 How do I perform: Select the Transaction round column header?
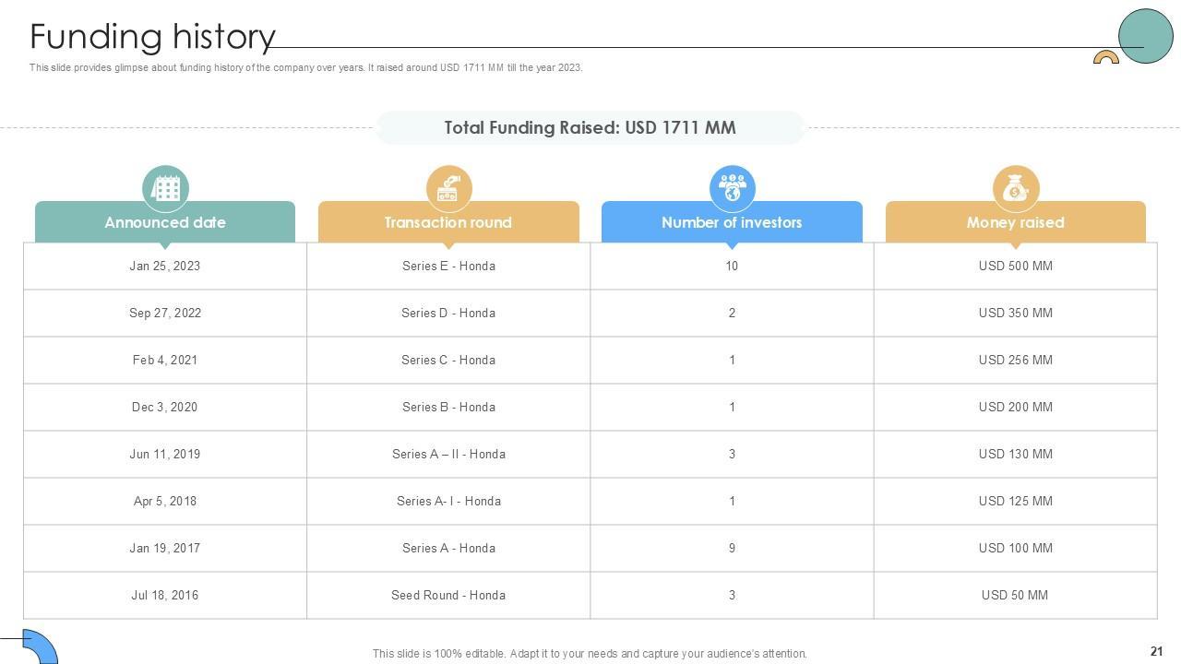tap(448, 222)
